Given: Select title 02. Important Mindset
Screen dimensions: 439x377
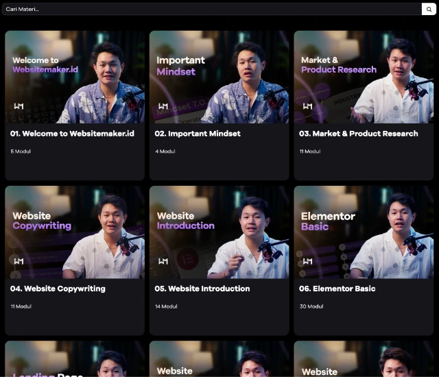Looking at the screenshot, I should (x=198, y=134).
